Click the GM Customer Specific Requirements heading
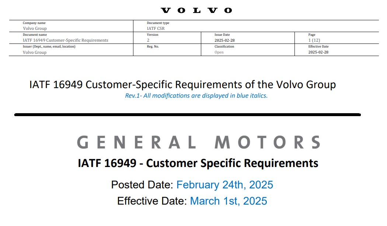The image size is (387, 226). pyautogui.click(x=198, y=163)
